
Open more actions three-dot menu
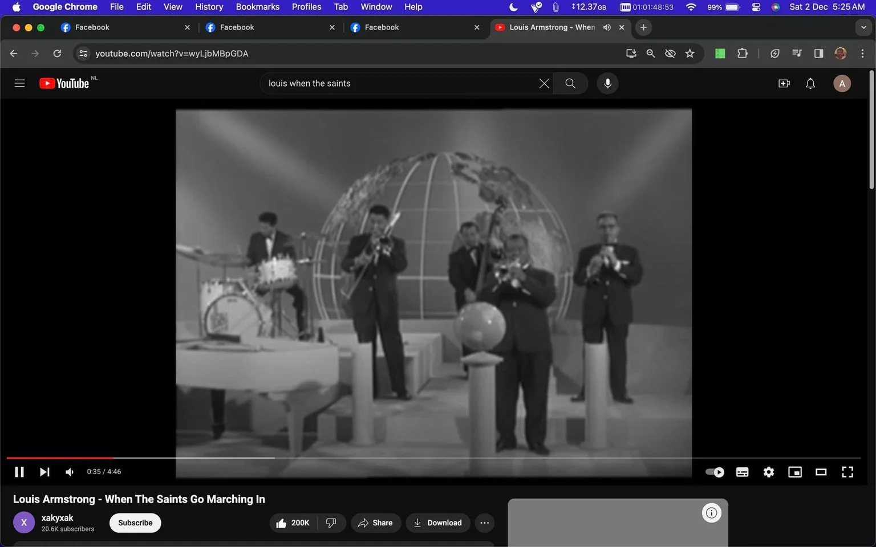484,523
